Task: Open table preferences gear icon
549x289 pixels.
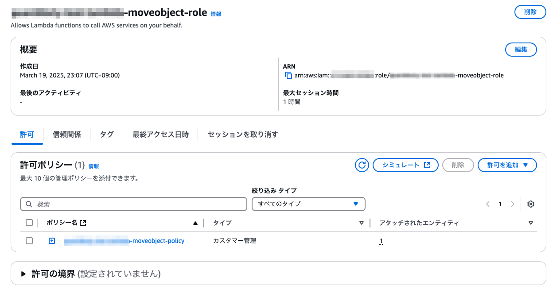Action: tap(531, 204)
